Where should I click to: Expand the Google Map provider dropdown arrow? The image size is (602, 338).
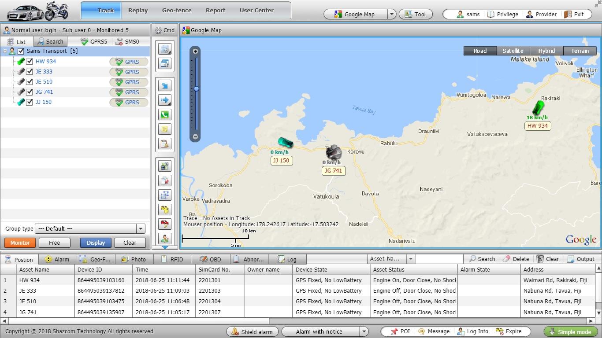[391, 14]
